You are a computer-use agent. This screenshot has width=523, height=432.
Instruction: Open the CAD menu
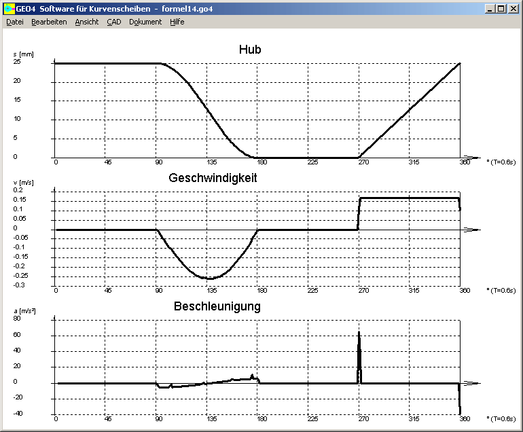click(114, 22)
